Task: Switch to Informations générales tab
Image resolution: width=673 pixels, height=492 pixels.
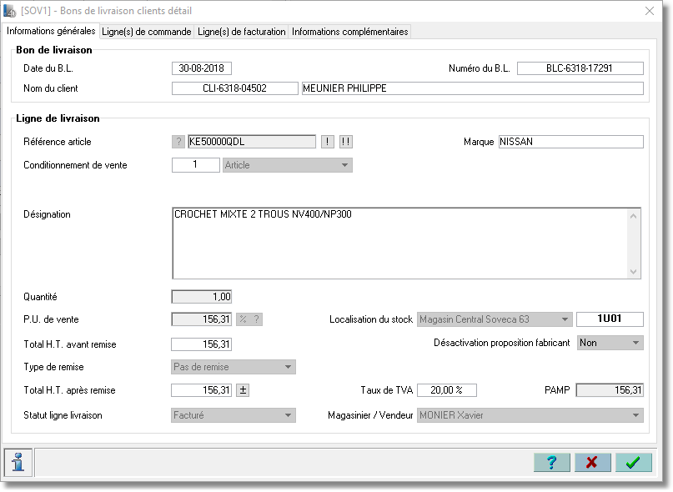Action: 51,31
